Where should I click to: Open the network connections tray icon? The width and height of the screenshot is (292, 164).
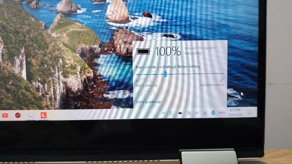(x=205, y=113)
